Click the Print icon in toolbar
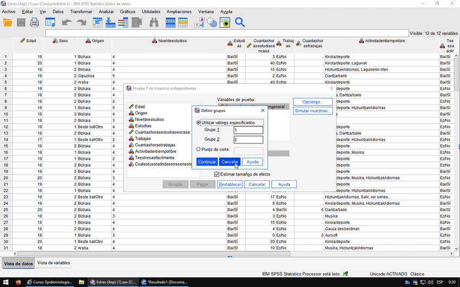Screen dimensions: 460x287 click(x=34, y=23)
